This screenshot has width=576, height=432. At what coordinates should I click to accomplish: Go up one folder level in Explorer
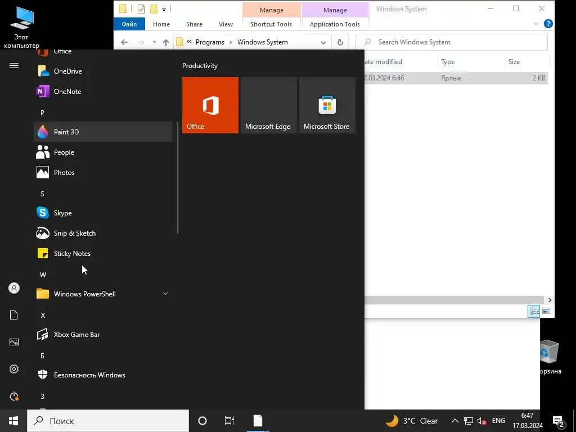click(x=166, y=42)
